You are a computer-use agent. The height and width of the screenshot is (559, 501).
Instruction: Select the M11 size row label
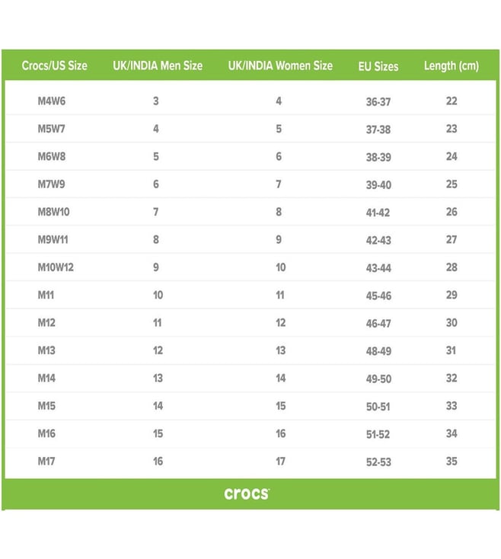46,295
